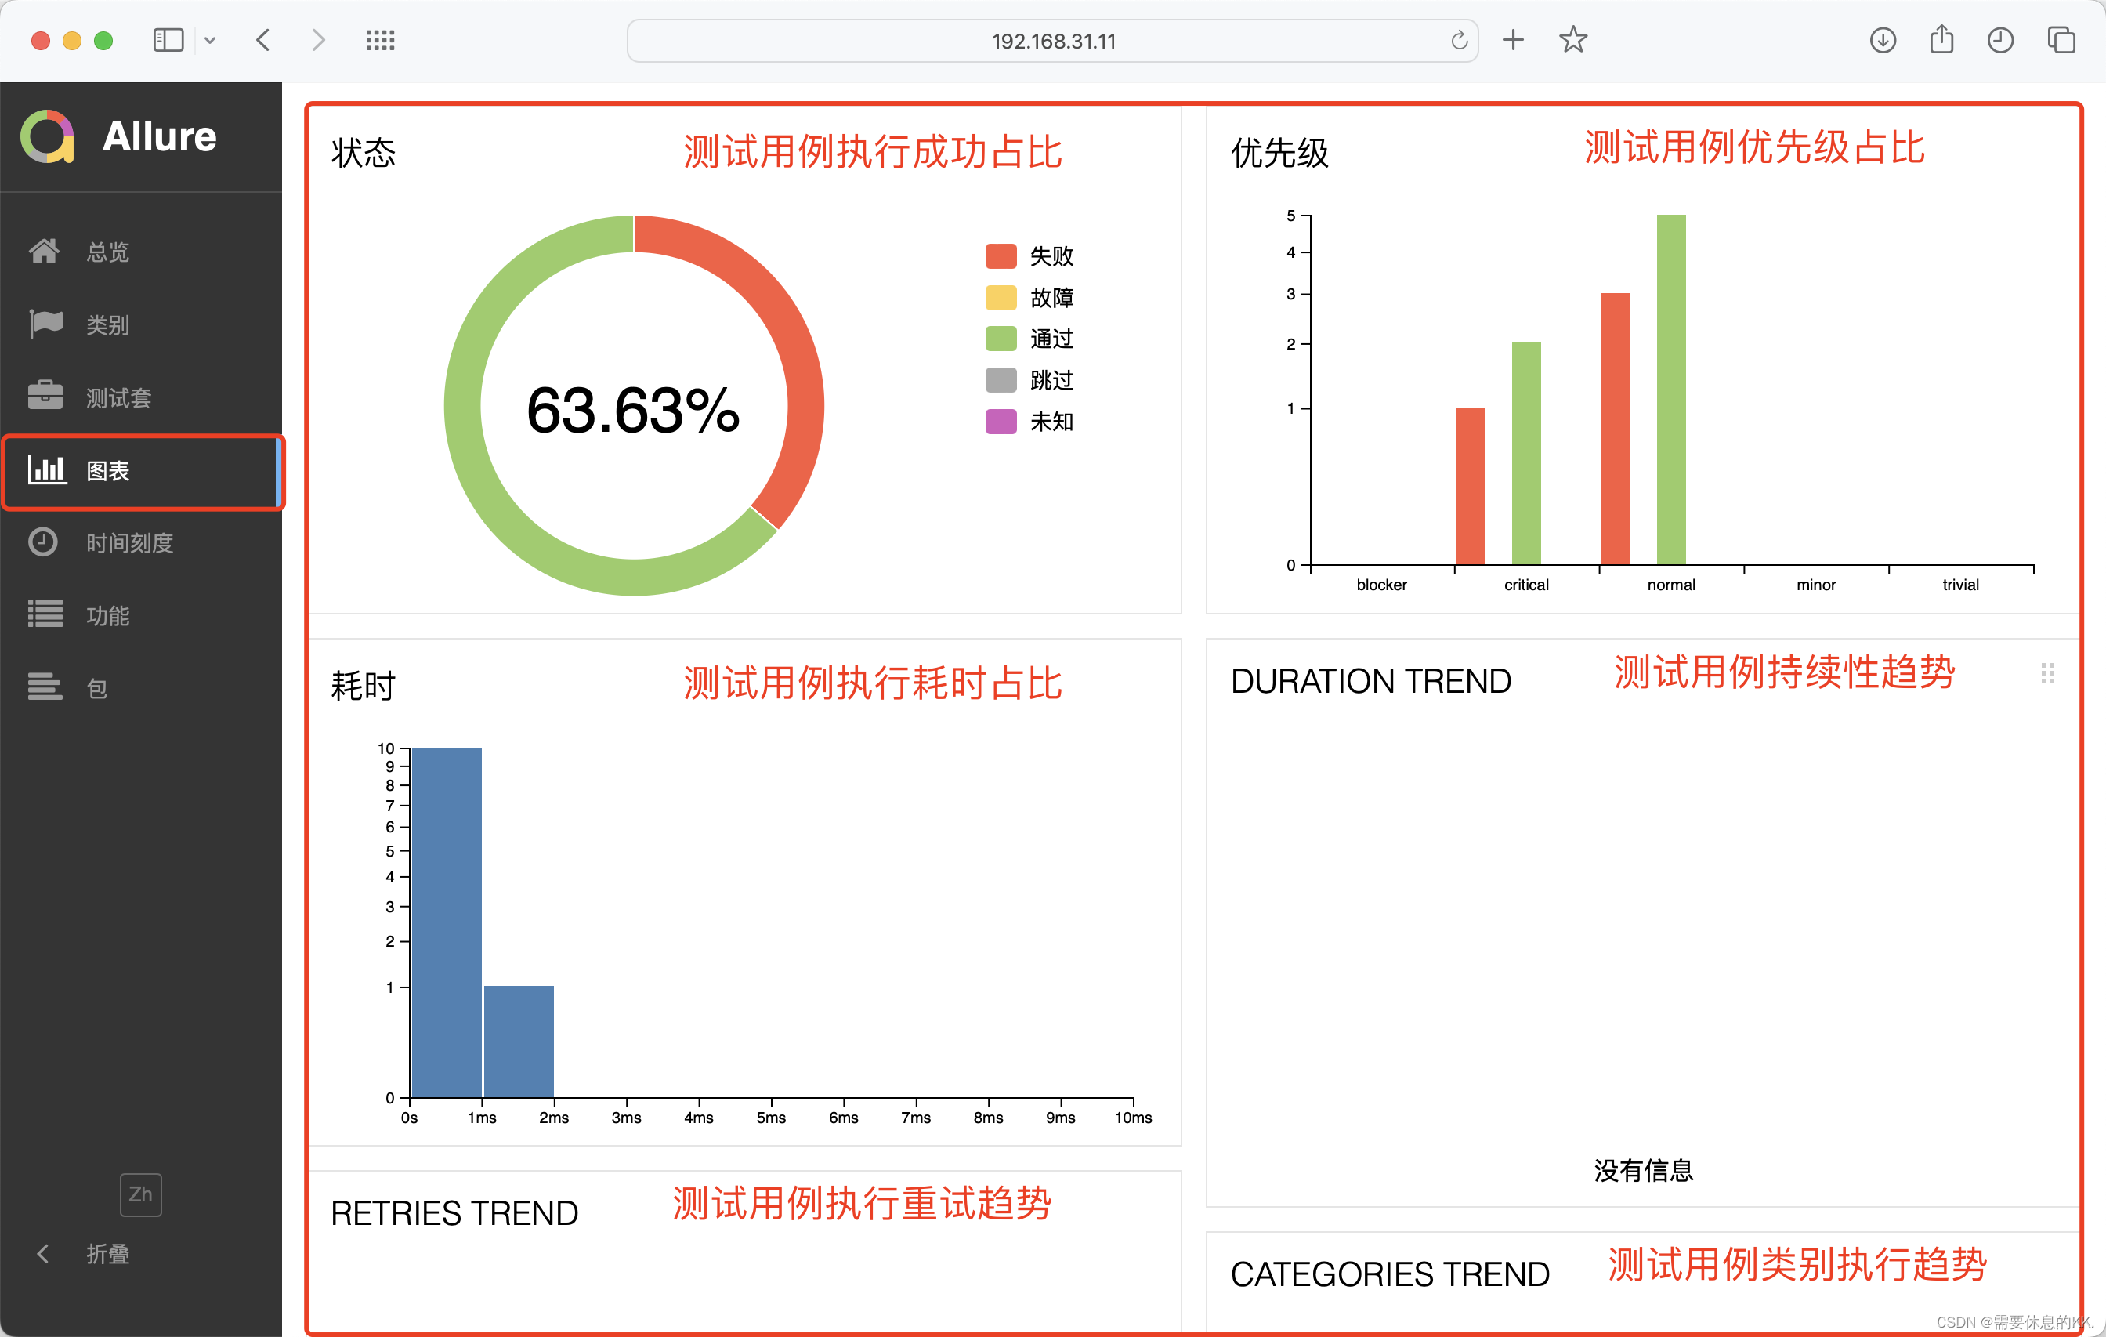Open the Timeline (时间刻度) clock icon
The width and height of the screenshot is (2106, 1337).
click(x=43, y=542)
